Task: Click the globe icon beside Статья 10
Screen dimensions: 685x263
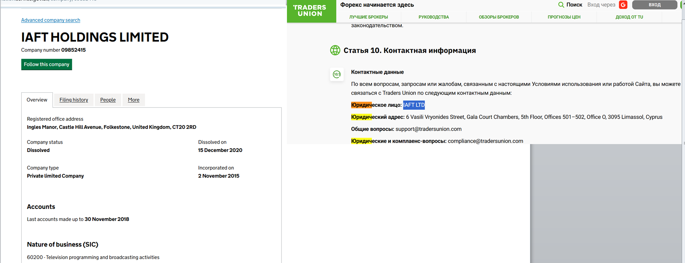Action: click(335, 50)
